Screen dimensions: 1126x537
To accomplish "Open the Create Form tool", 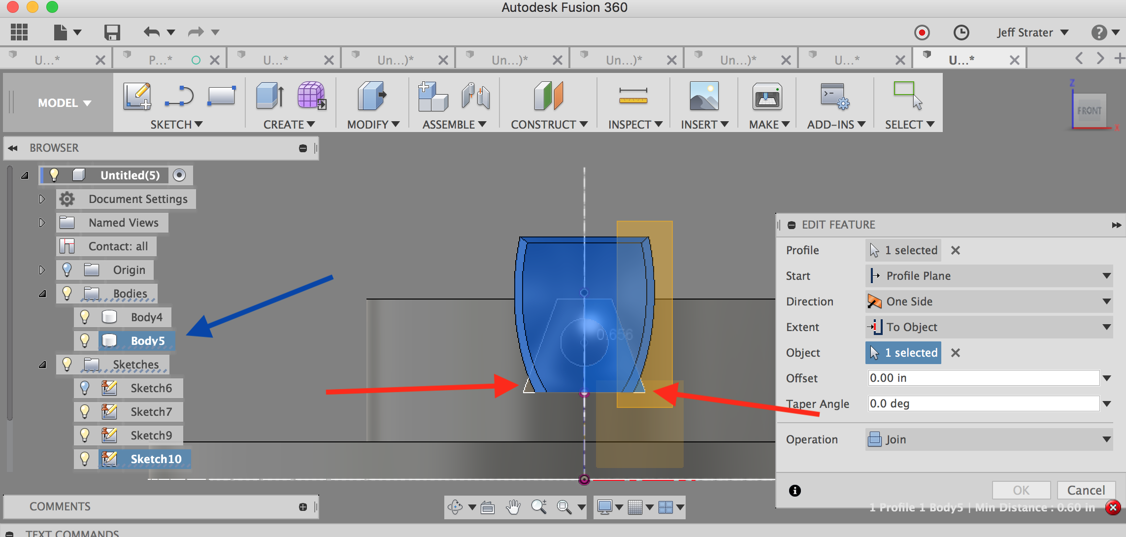I will [312, 96].
